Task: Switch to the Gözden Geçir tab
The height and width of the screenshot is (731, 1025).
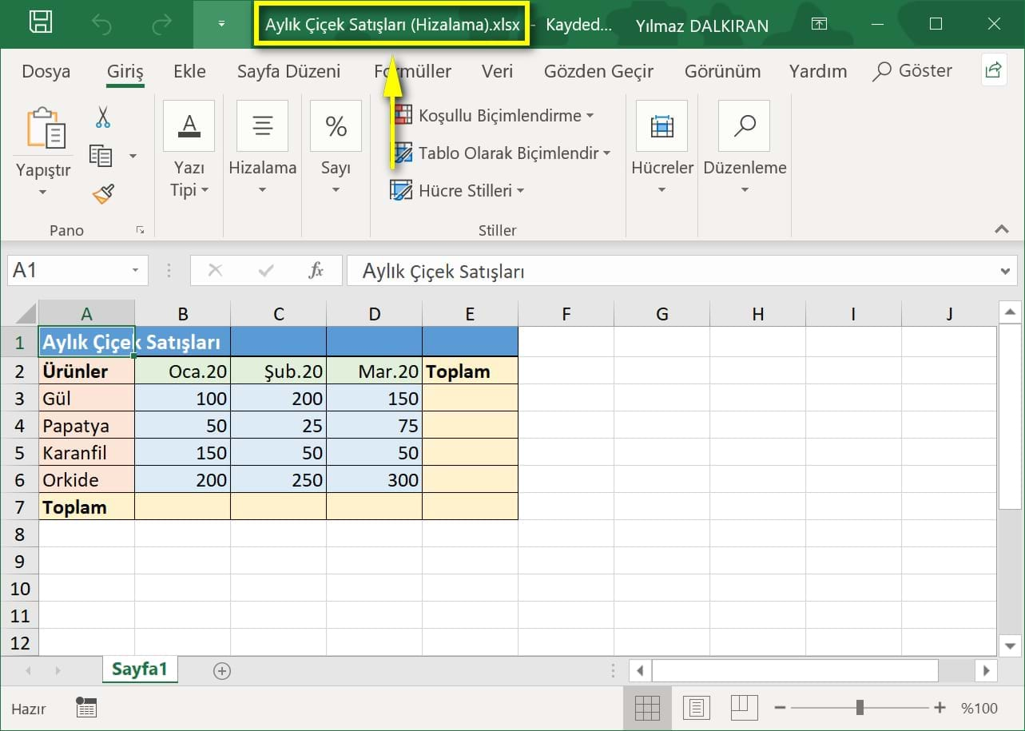Action: [x=598, y=71]
